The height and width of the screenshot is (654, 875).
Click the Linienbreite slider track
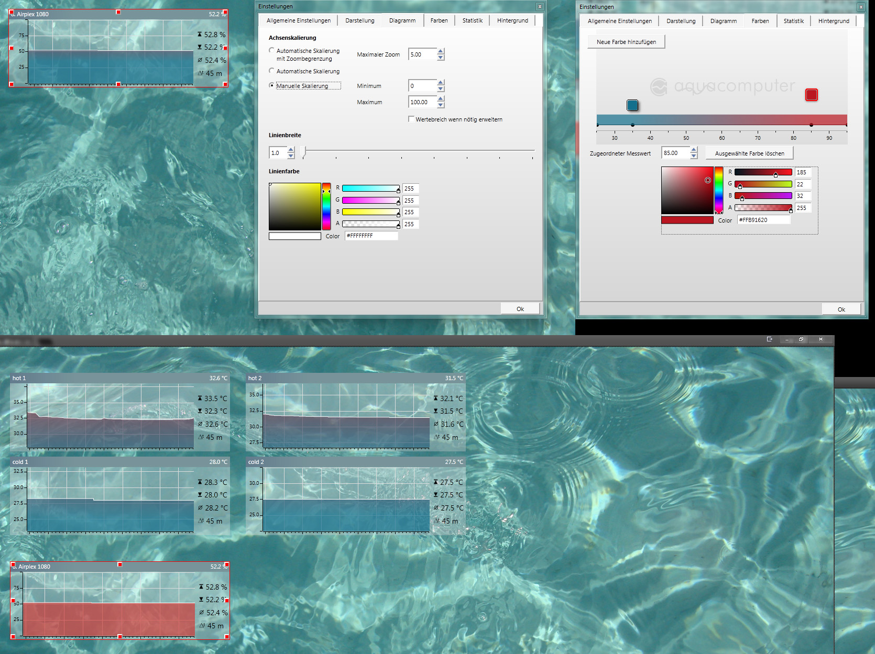click(x=419, y=150)
